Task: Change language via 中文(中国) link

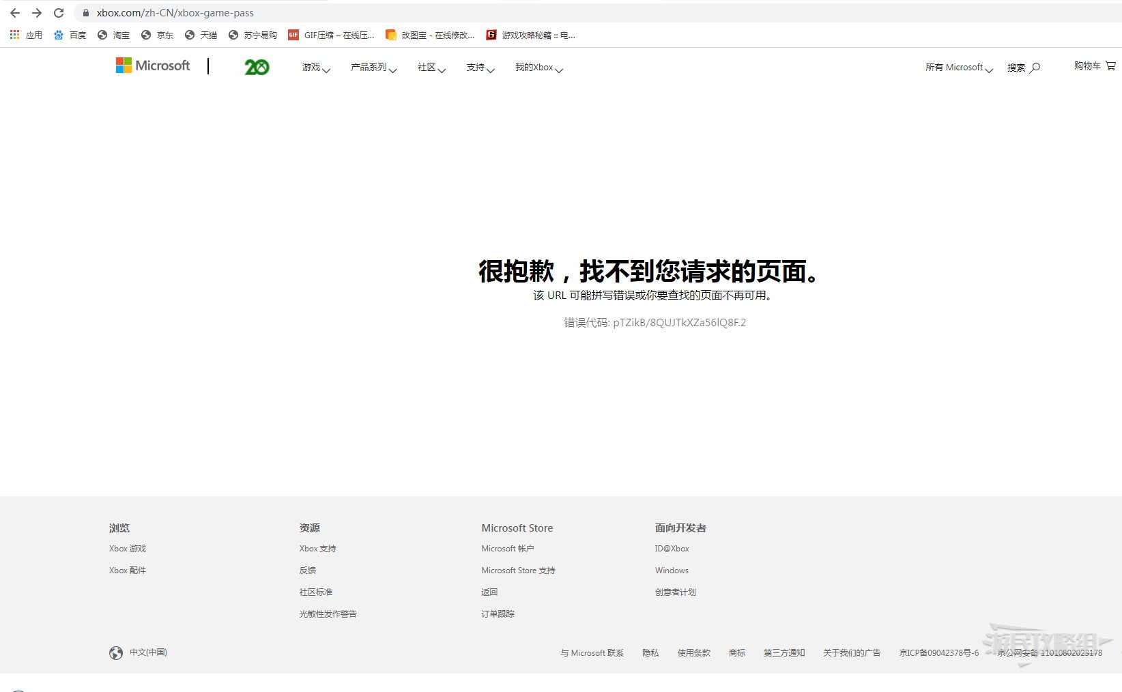Action: coord(148,652)
